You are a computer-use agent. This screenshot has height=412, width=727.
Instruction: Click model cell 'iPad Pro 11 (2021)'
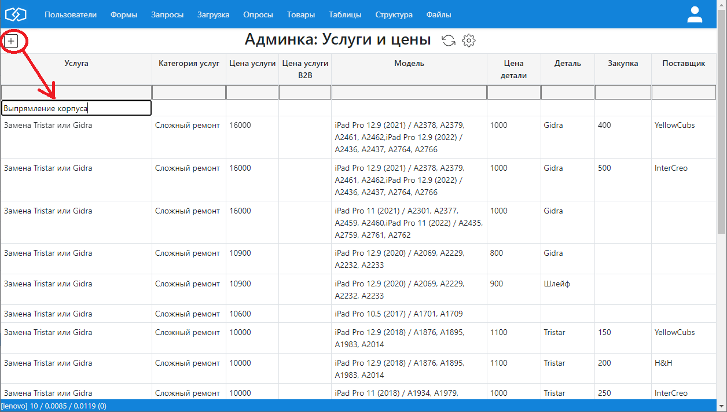(409, 223)
